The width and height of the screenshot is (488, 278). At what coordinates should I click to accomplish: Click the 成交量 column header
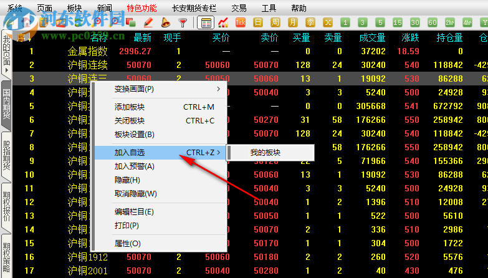click(x=372, y=37)
